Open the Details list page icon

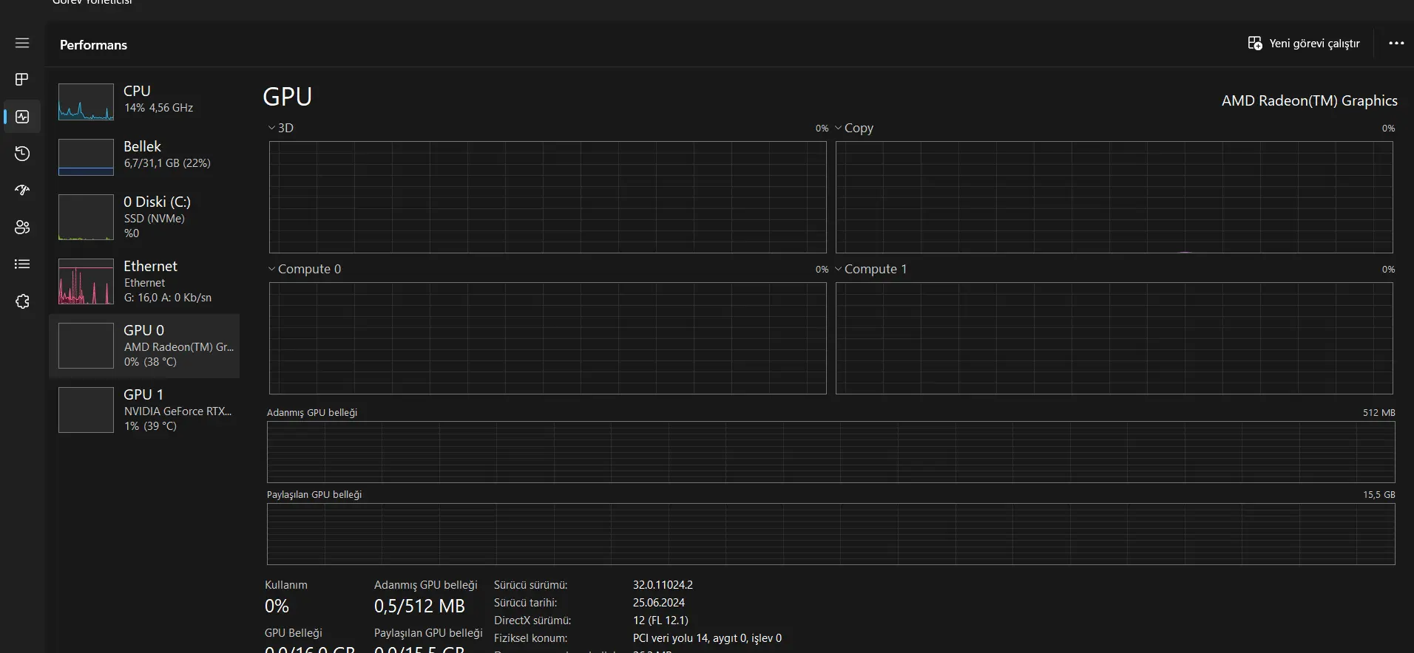(22, 264)
